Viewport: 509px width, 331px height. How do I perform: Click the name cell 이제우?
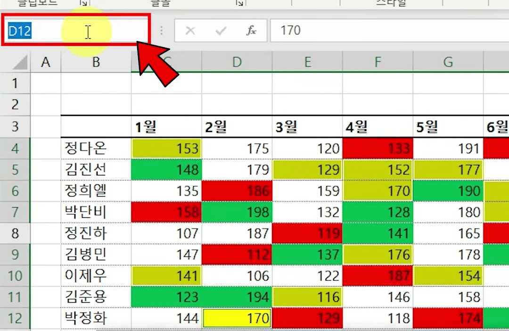[x=96, y=276]
